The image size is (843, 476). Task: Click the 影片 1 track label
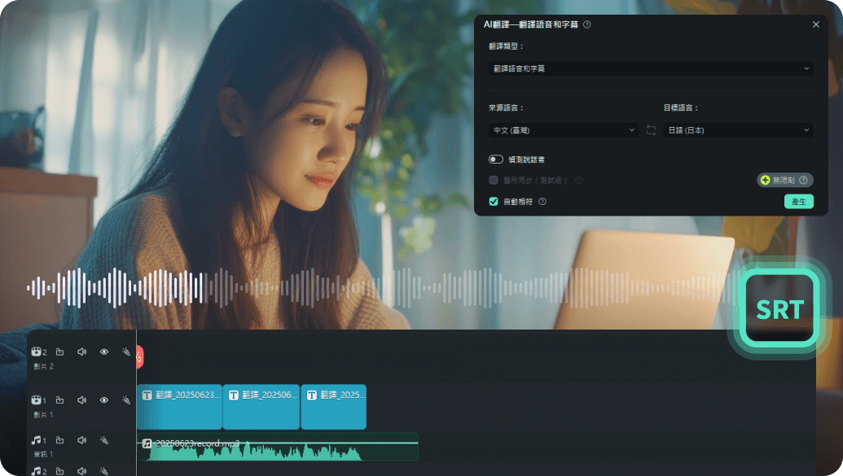tap(43, 415)
